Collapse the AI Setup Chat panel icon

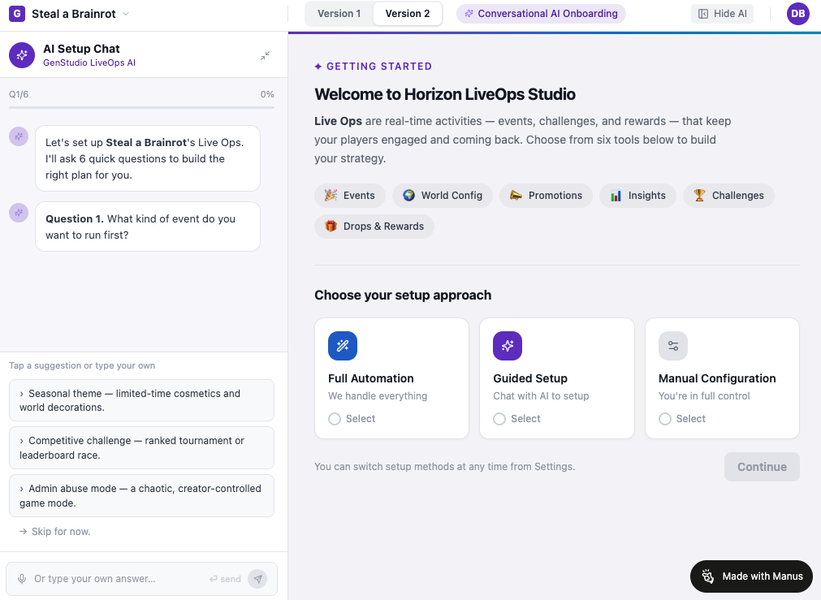point(266,55)
